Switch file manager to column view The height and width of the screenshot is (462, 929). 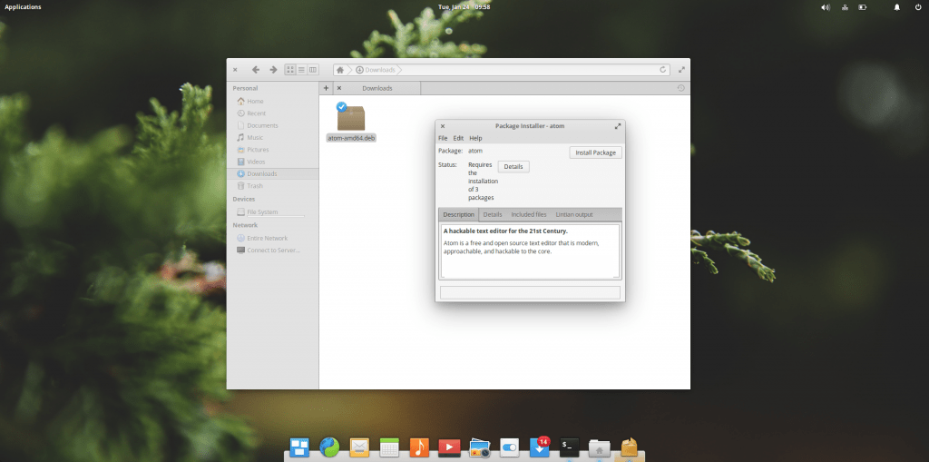click(x=313, y=69)
